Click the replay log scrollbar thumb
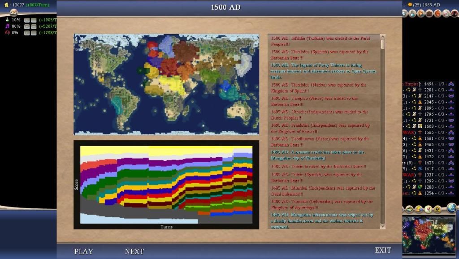 coord(383,44)
